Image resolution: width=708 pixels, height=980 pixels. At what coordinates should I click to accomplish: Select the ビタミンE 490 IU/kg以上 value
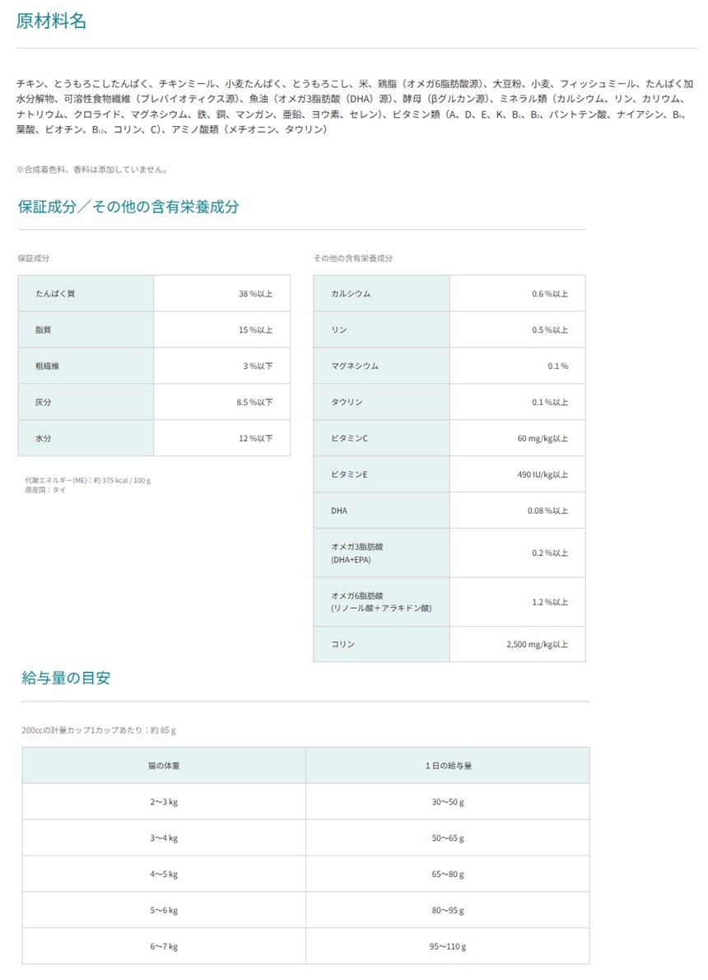pyautogui.click(x=543, y=474)
